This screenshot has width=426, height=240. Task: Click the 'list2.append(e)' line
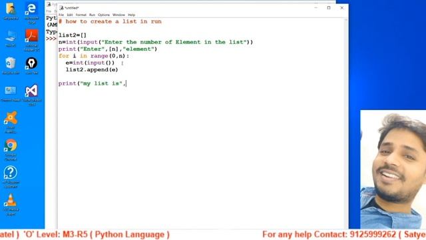[x=92, y=69]
